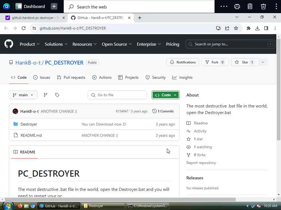
Task: Star the PC_DESTROYER repository
Action: (245, 62)
